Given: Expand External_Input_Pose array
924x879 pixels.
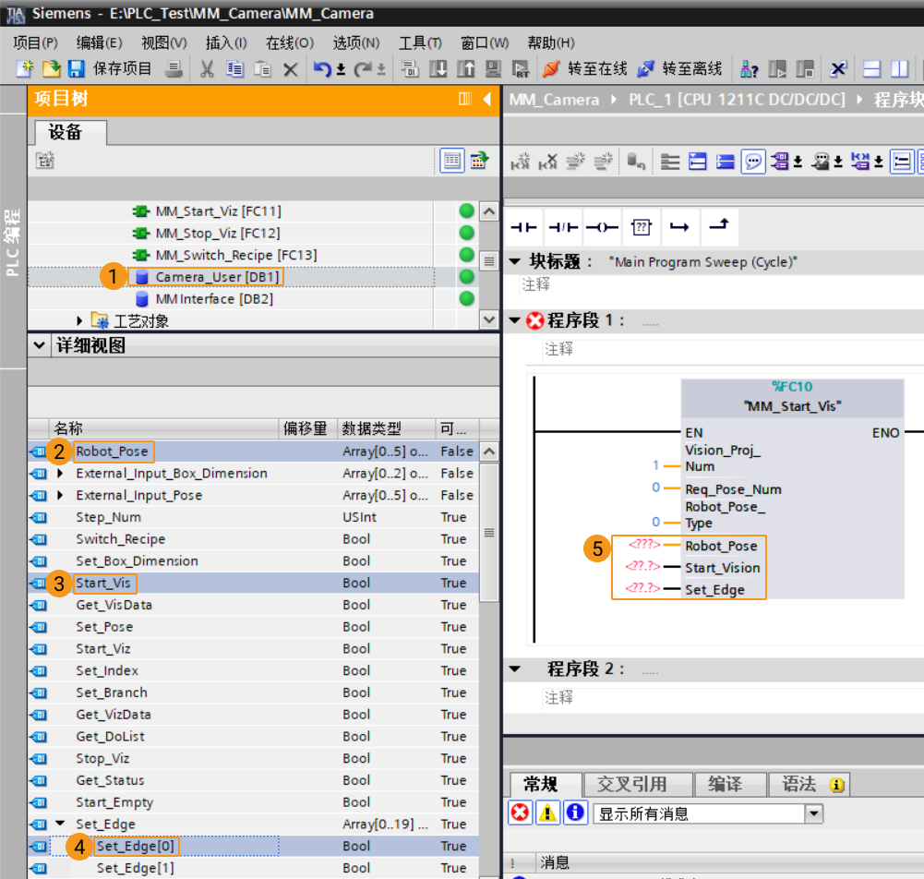Looking at the screenshot, I should (60, 495).
